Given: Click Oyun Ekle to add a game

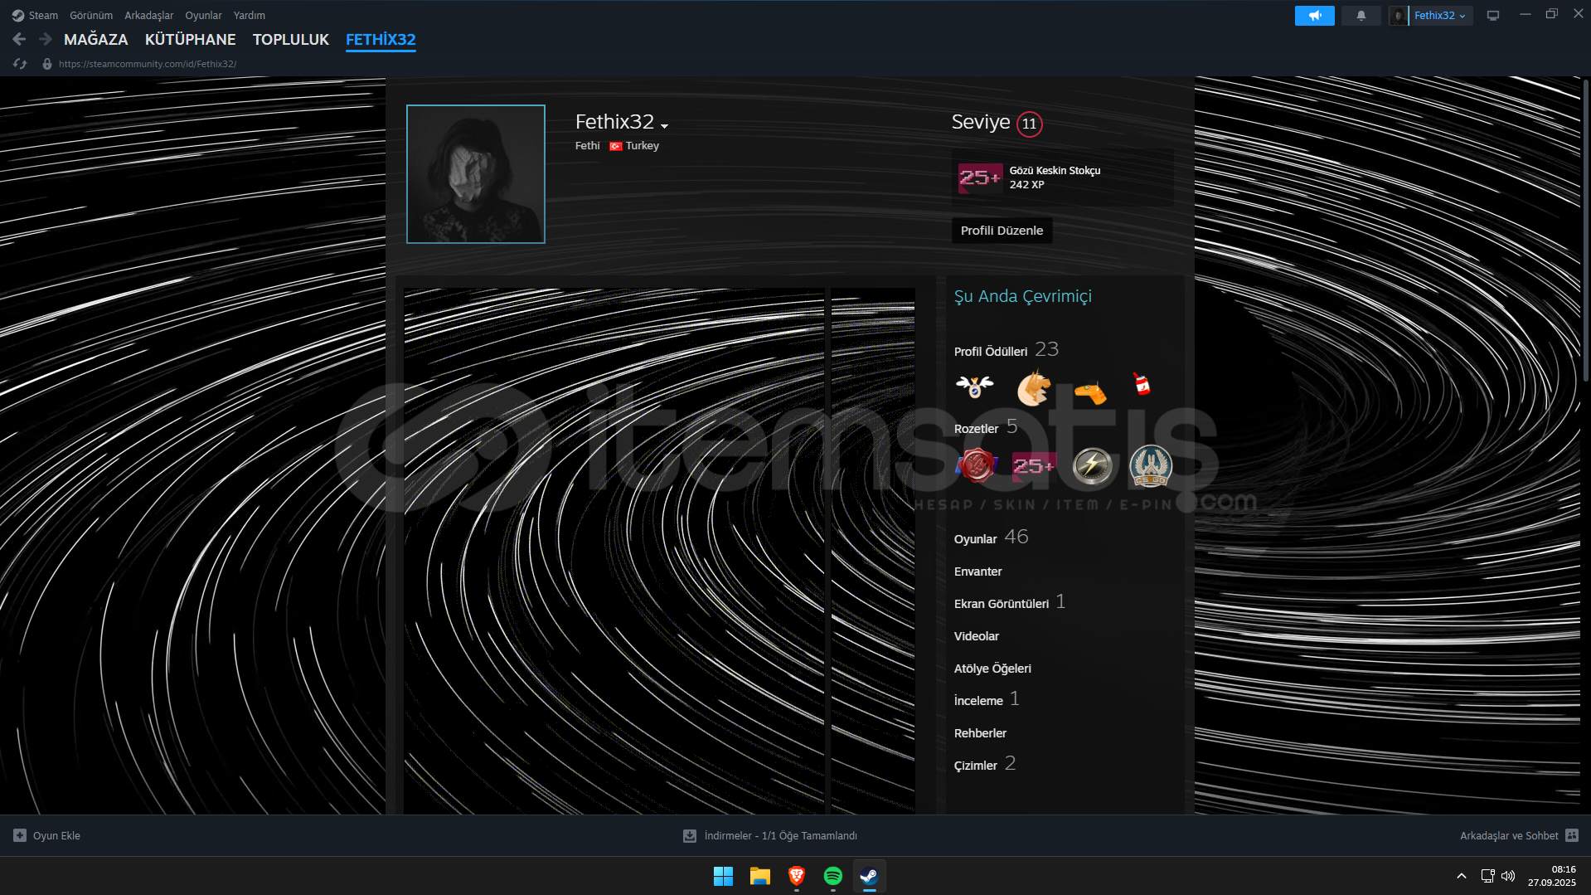Looking at the screenshot, I should (x=56, y=835).
